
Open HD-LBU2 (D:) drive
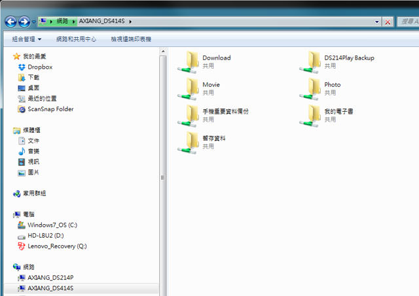[46, 235]
